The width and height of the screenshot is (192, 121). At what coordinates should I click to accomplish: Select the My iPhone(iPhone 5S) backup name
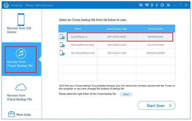83,53
